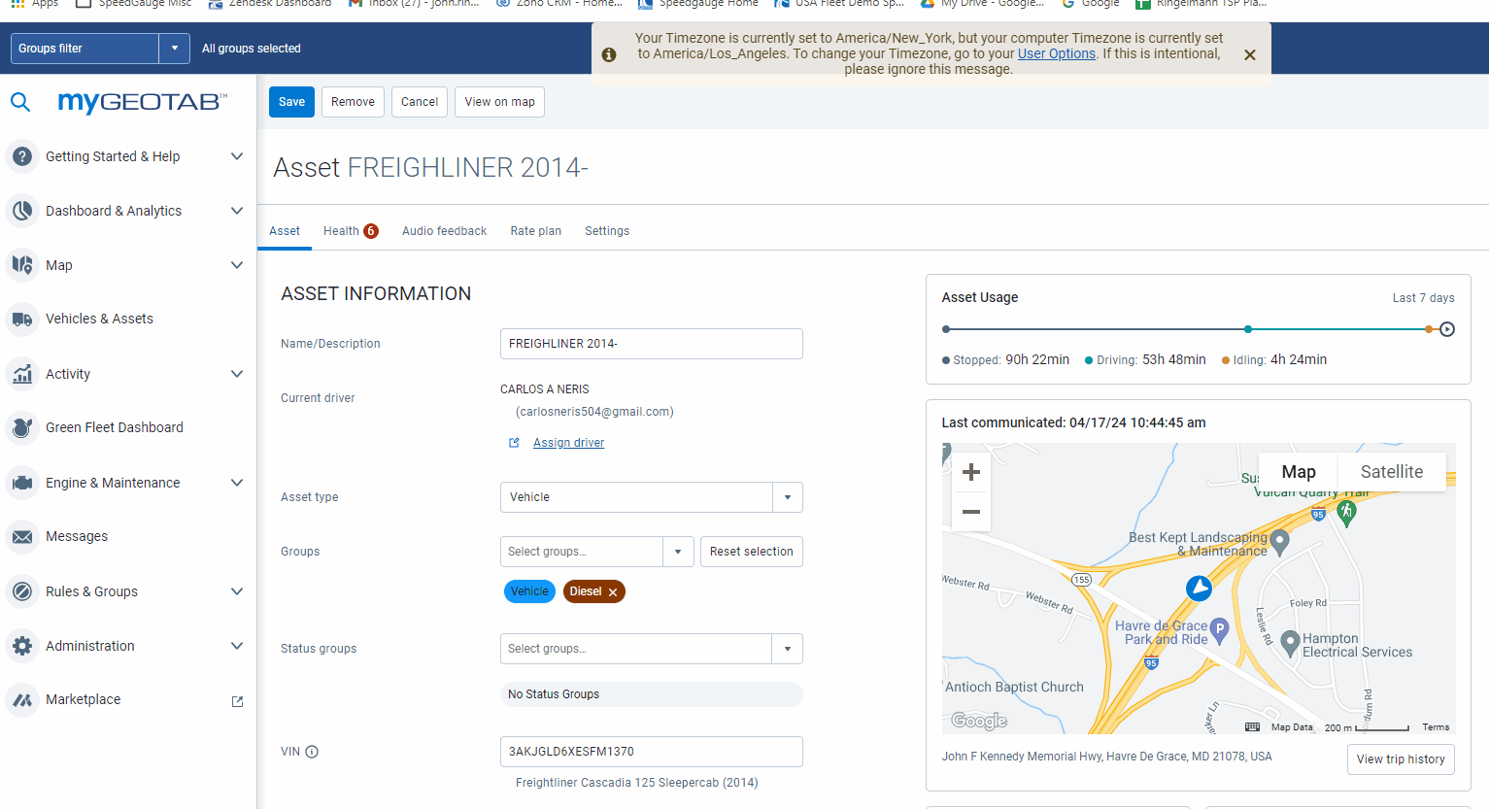The height and width of the screenshot is (809, 1489).
Task: Click the Assign driver link
Action: pyautogui.click(x=568, y=443)
